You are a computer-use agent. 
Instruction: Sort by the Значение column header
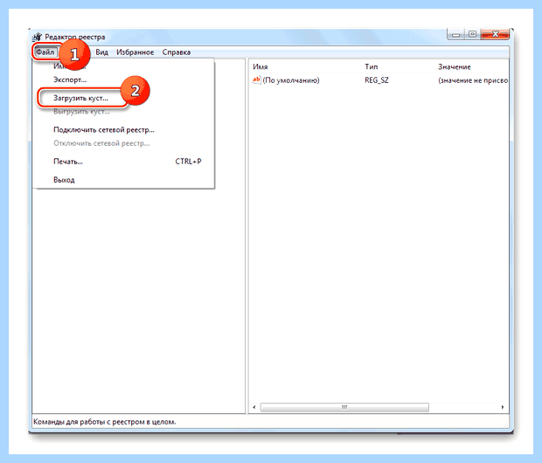click(455, 66)
